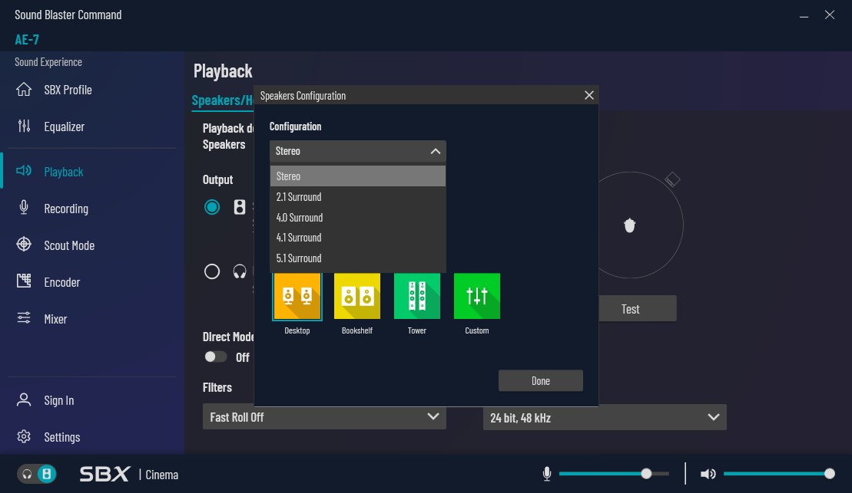852x493 pixels.
Task: Mute the microphone via bottom mic icon
Action: coord(547,474)
